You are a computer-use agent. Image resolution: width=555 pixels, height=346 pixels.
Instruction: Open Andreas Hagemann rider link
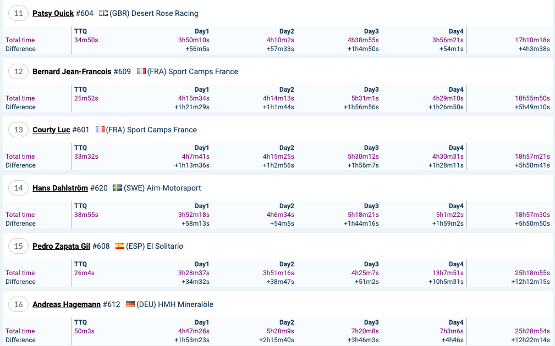[67, 304]
